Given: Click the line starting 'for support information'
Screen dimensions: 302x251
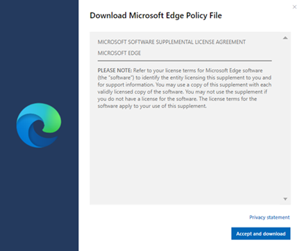Looking at the screenshot, I should click(185, 85).
